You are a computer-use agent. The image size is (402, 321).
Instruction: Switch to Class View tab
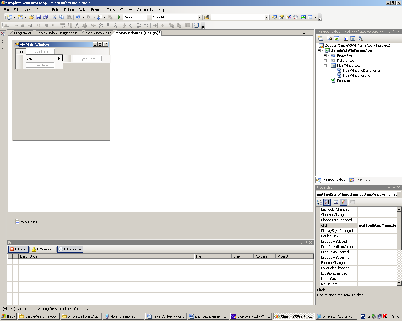click(x=360, y=180)
